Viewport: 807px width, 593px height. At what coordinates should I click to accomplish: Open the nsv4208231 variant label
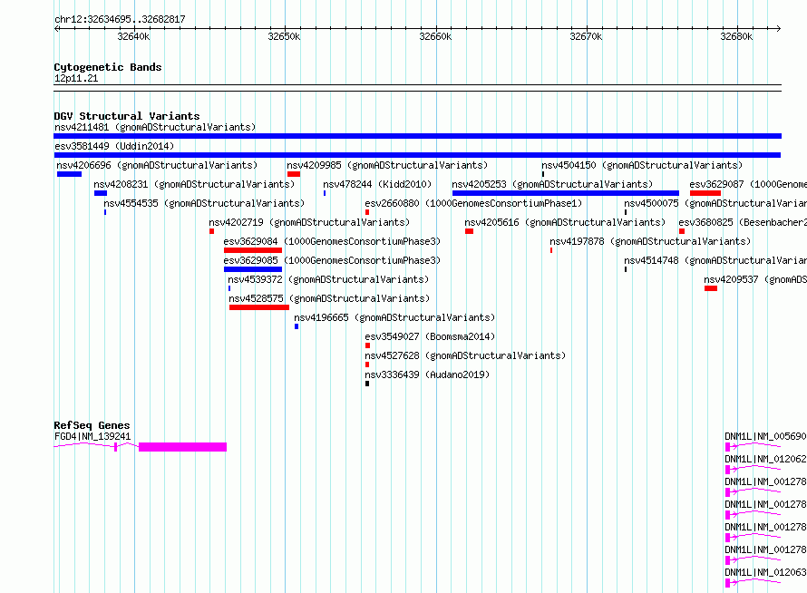coord(194,184)
